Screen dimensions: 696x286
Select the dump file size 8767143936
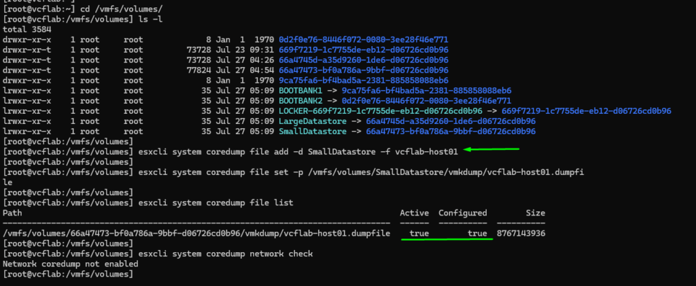point(521,233)
